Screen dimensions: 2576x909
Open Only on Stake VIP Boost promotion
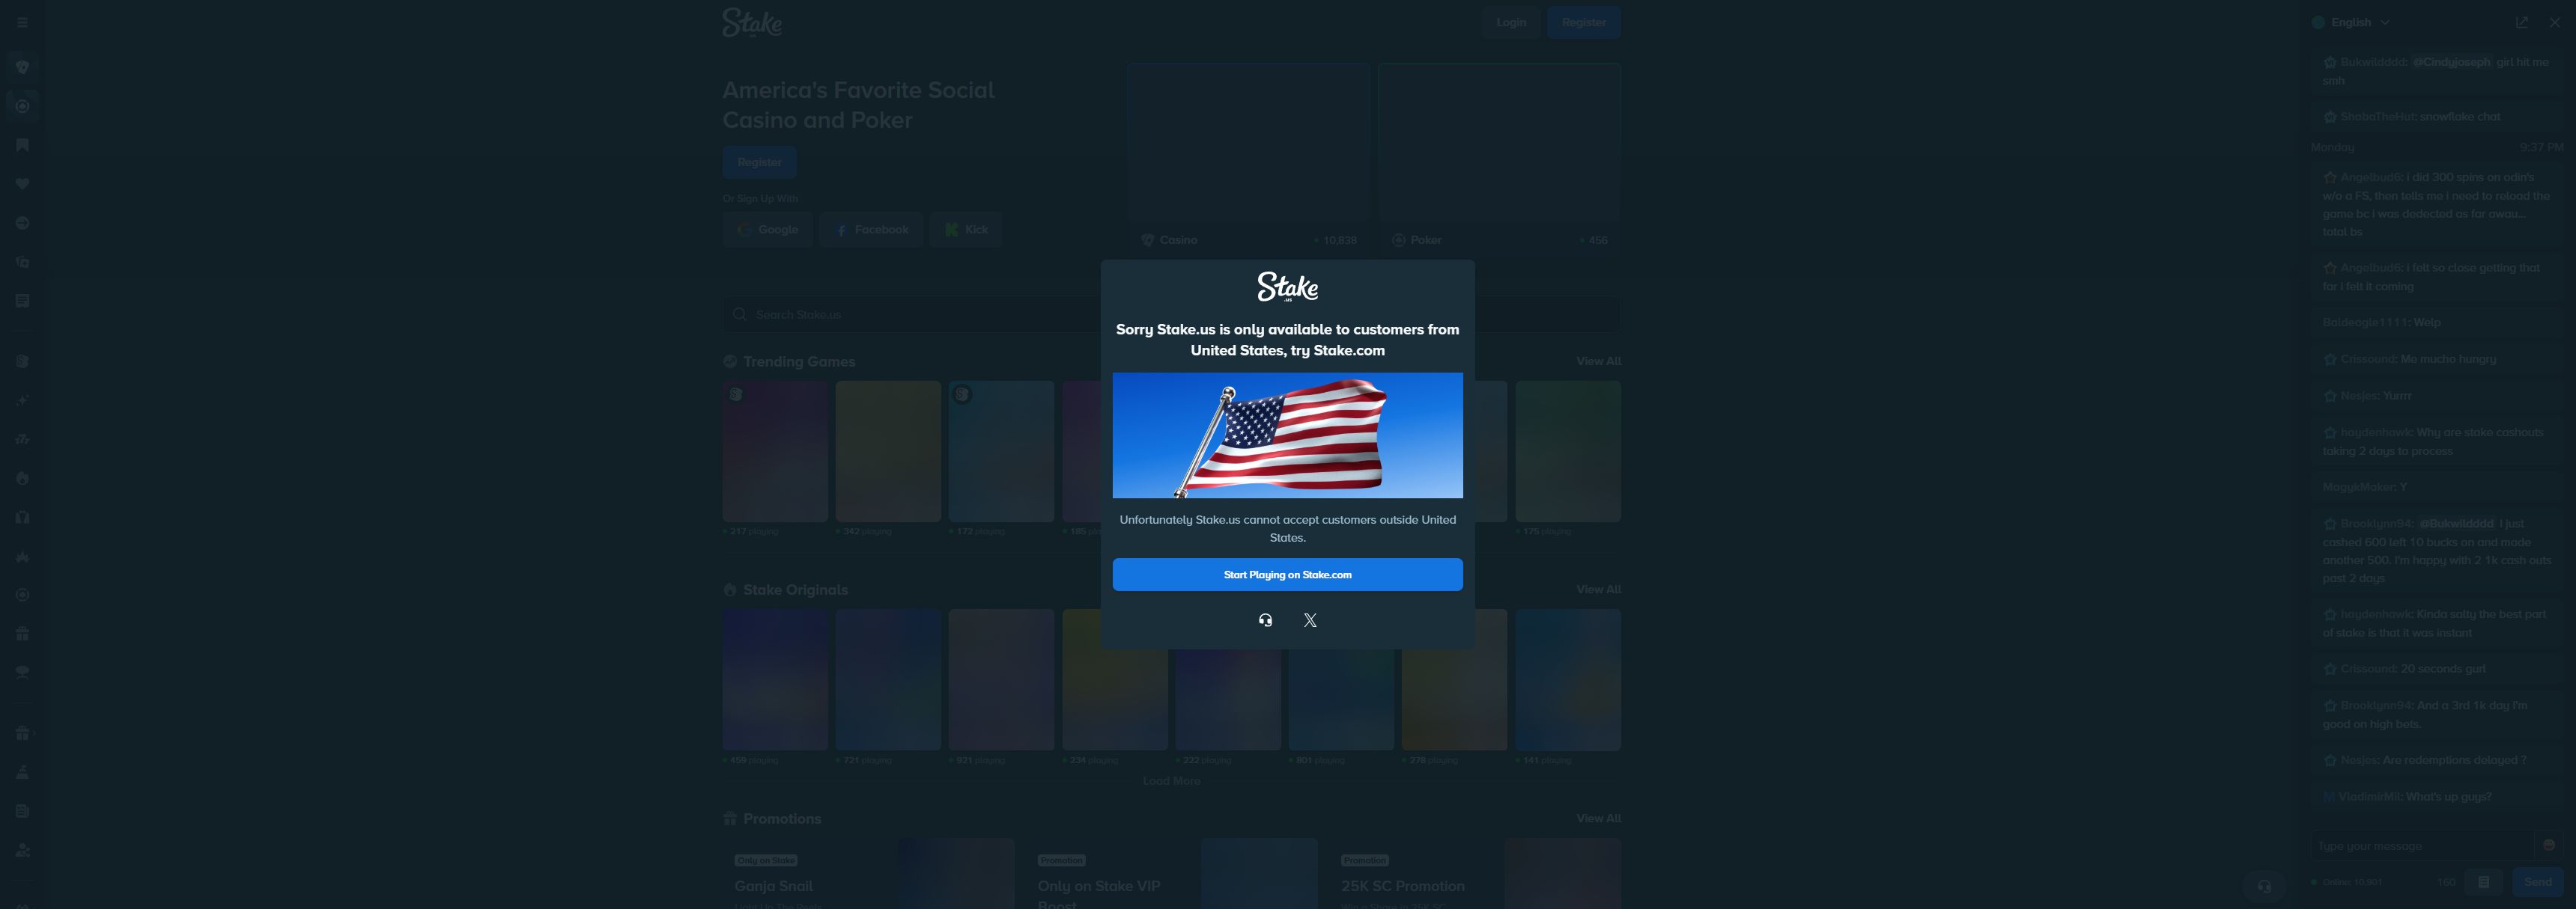1172,874
